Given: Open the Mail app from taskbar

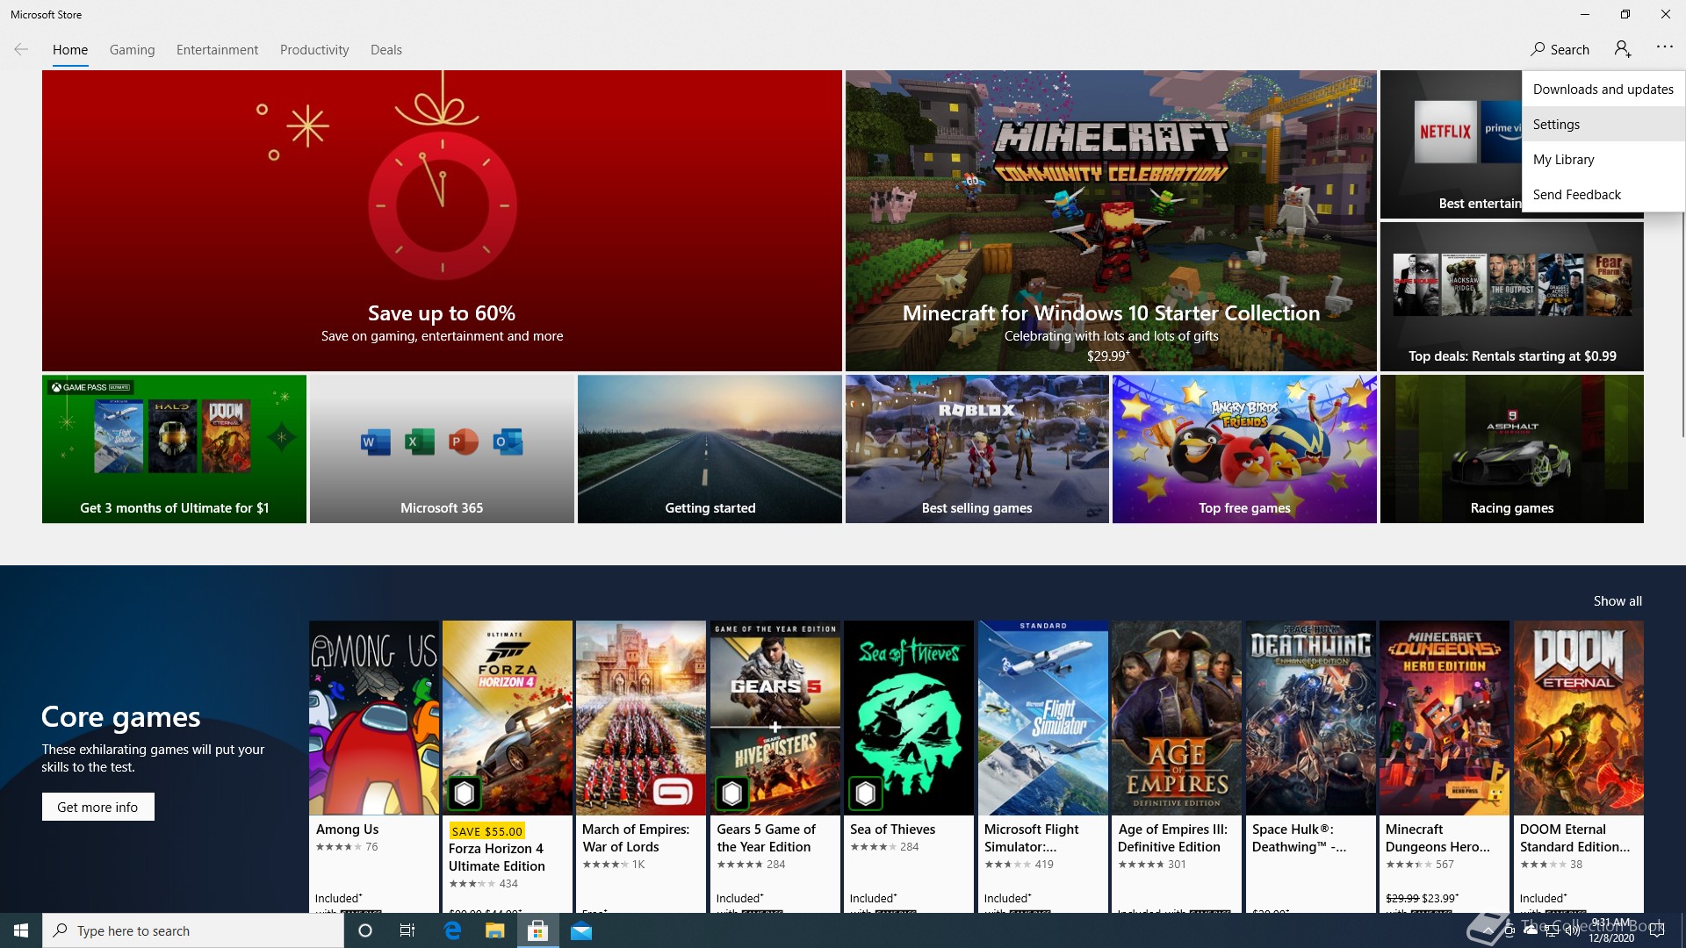Looking at the screenshot, I should click(581, 930).
